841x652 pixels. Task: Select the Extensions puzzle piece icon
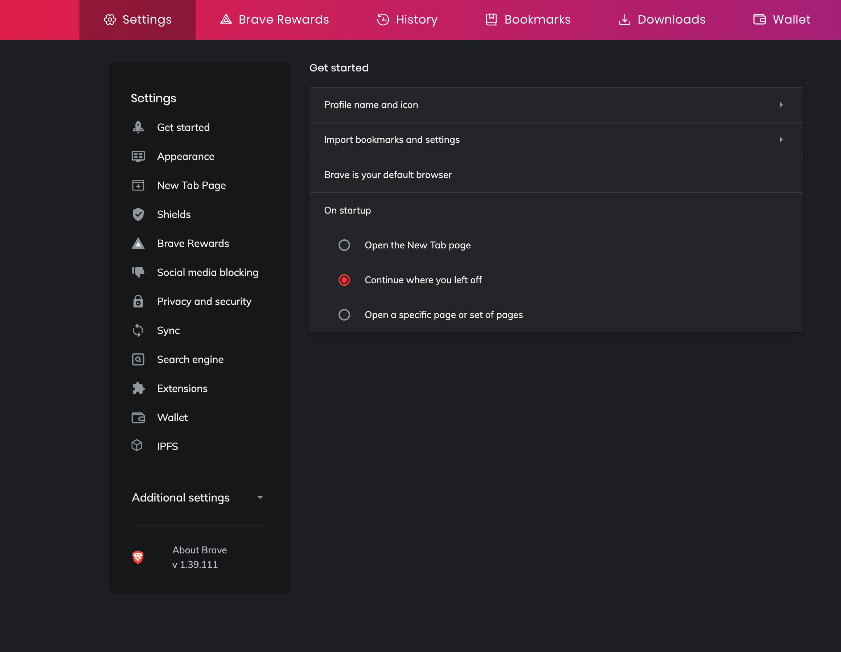138,388
